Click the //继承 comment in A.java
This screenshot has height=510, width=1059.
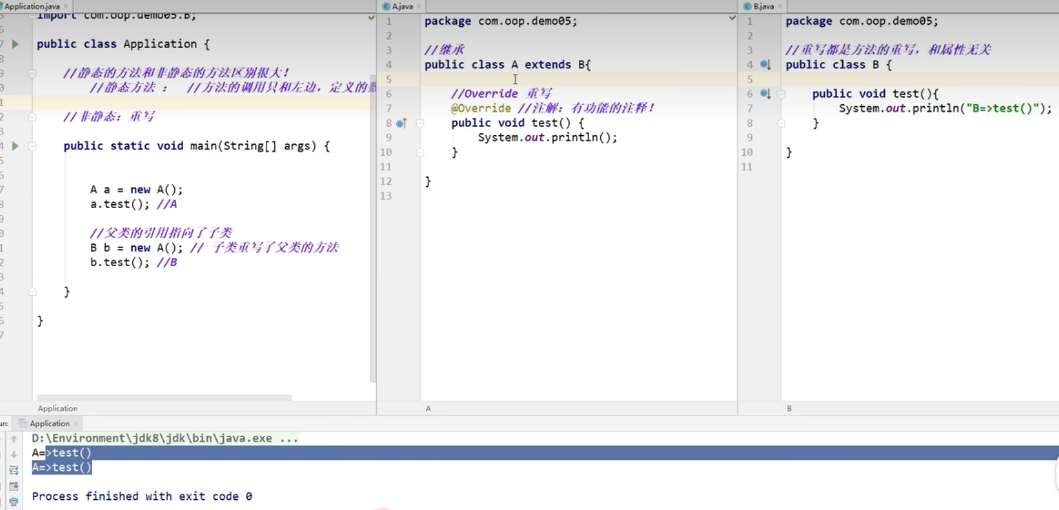point(444,50)
